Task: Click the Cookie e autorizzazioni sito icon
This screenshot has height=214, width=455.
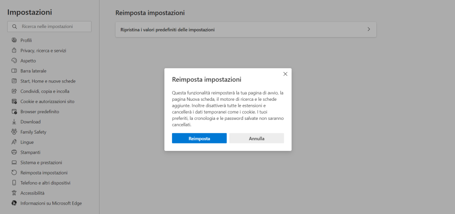Action: [14, 102]
